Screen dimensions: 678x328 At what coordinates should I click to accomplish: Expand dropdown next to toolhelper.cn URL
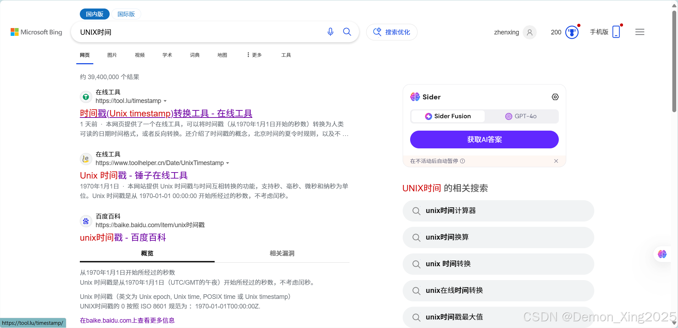228,163
